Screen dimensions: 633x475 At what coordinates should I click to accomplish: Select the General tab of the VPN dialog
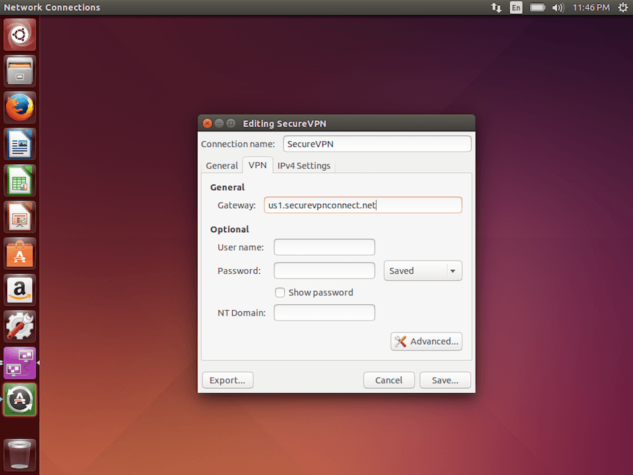coord(222,165)
